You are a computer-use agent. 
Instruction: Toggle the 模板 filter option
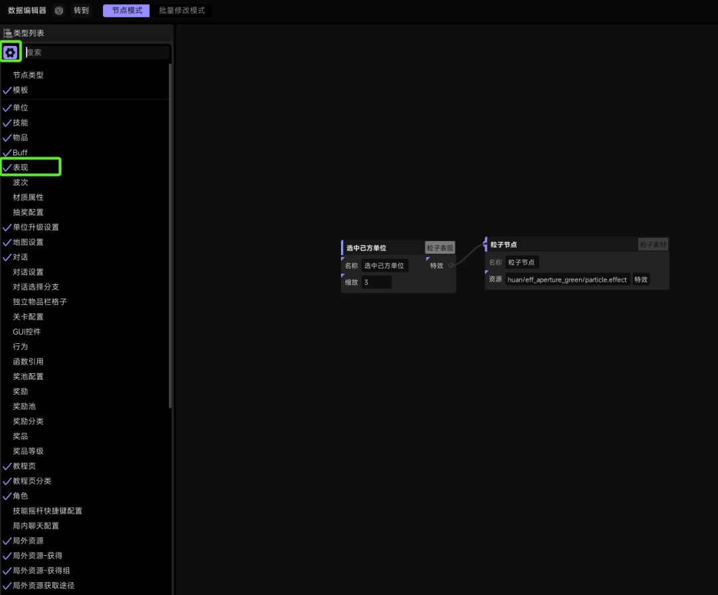click(20, 90)
